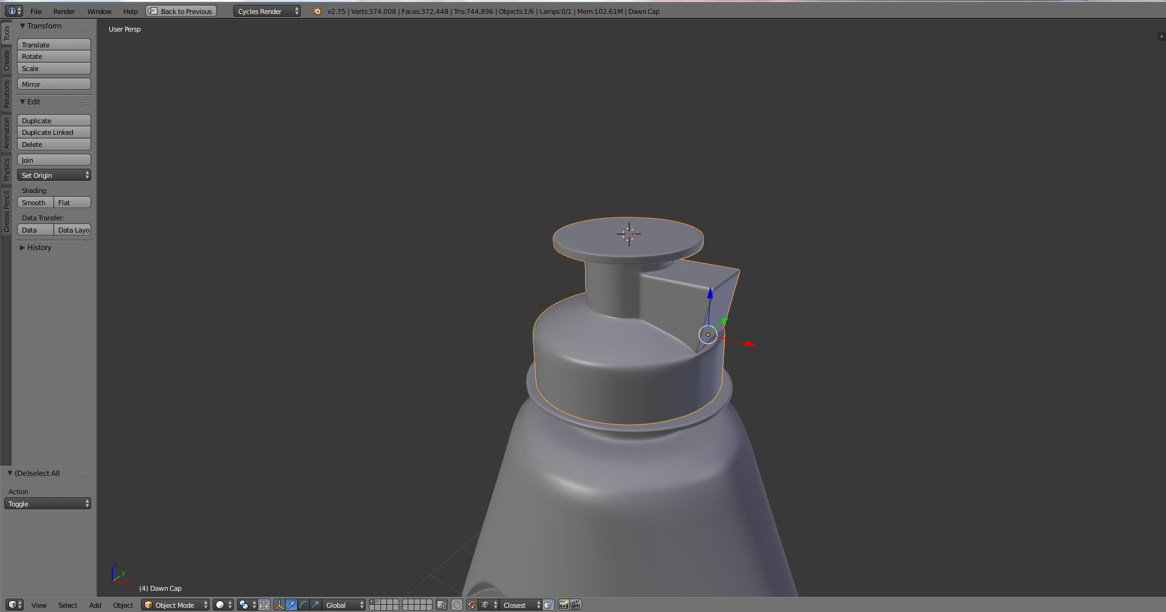The width and height of the screenshot is (1166, 612).
Task: Set shading to Smooth
Action: 35,202
